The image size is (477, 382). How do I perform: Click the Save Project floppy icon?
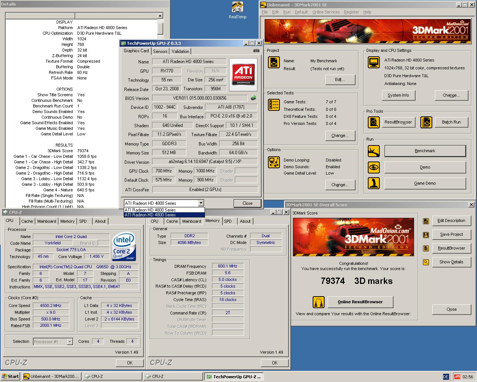pos(426,235)
